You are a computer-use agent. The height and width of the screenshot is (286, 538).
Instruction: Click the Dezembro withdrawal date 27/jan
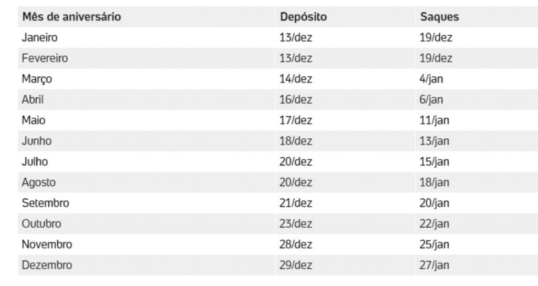(434, 265)
